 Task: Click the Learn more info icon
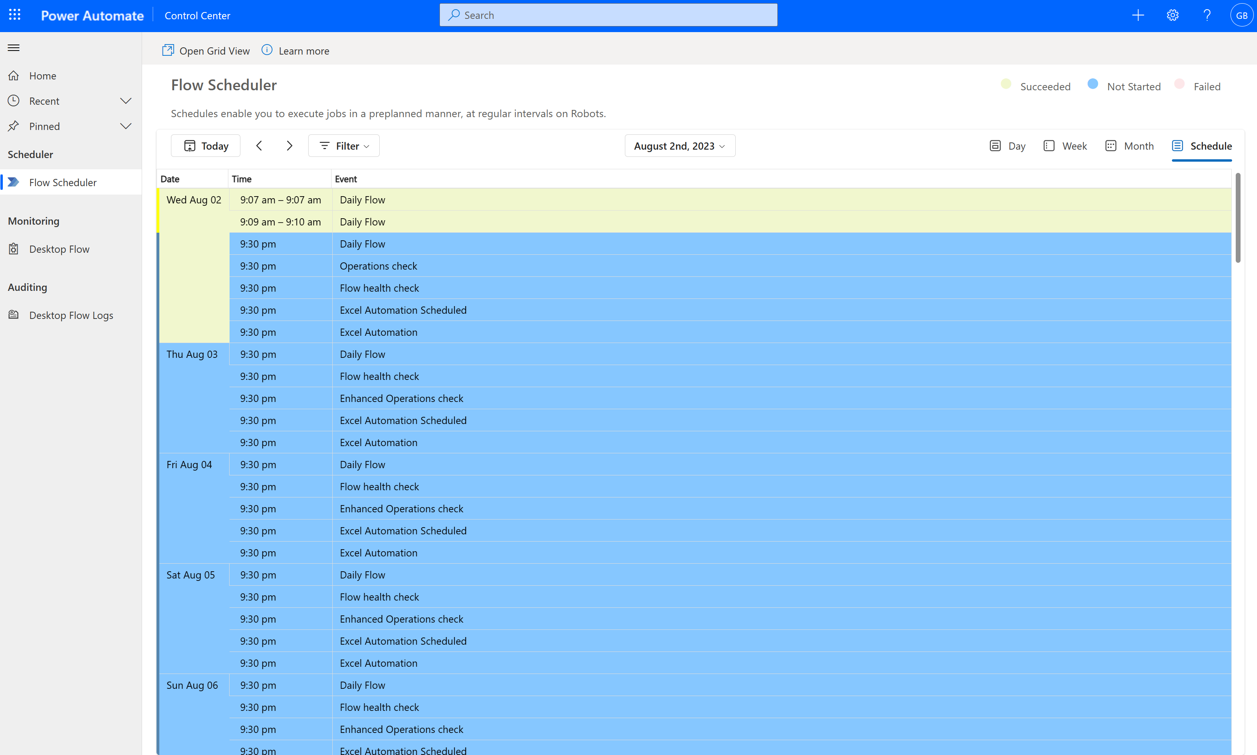coord(266,50)
